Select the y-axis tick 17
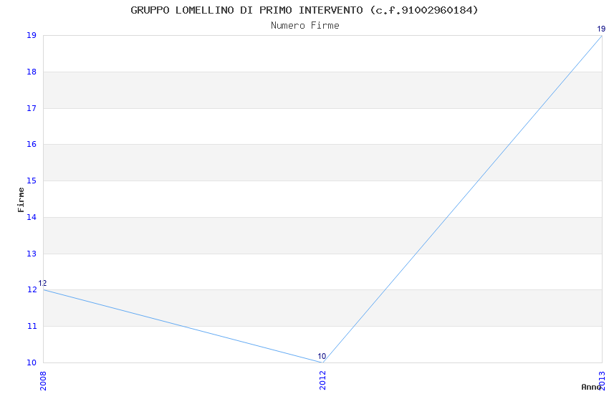Image resolution: width=609 pixels, height=394 pixels. (x=32, y=108)
